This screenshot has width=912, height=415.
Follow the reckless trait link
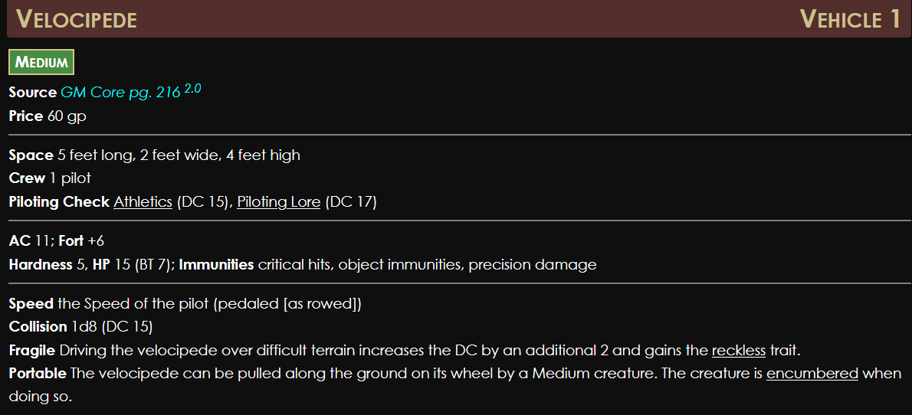coord(738,351)
